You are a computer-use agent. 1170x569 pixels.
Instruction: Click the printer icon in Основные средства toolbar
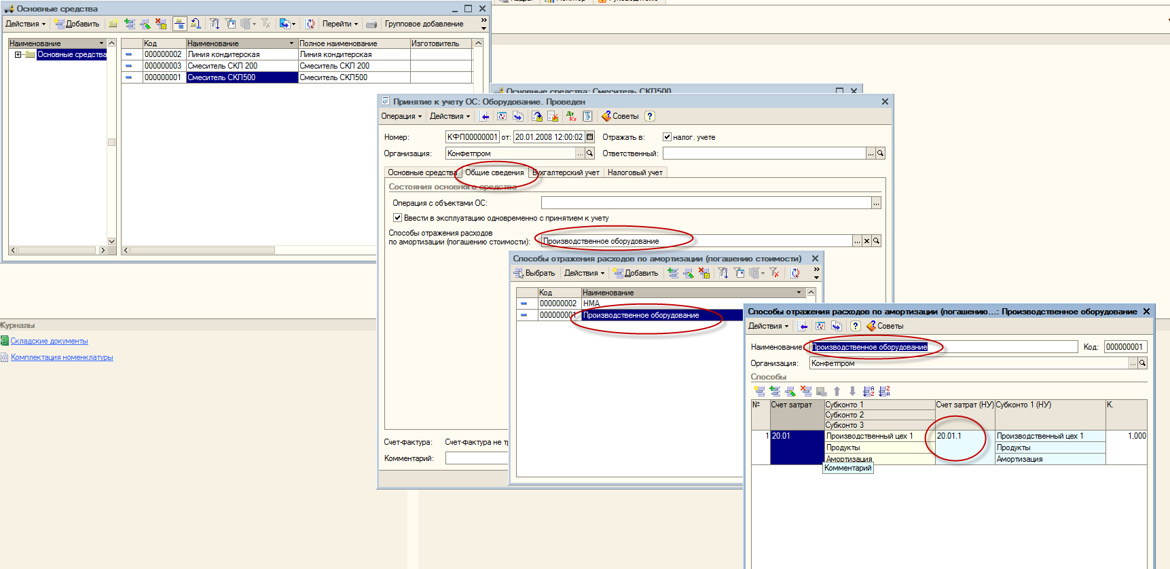371,24
